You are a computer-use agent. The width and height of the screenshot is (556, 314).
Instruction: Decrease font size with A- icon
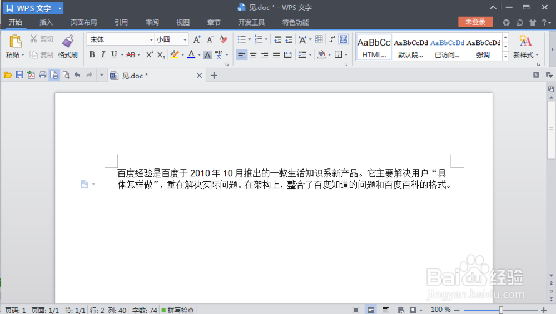click(210, 39)
